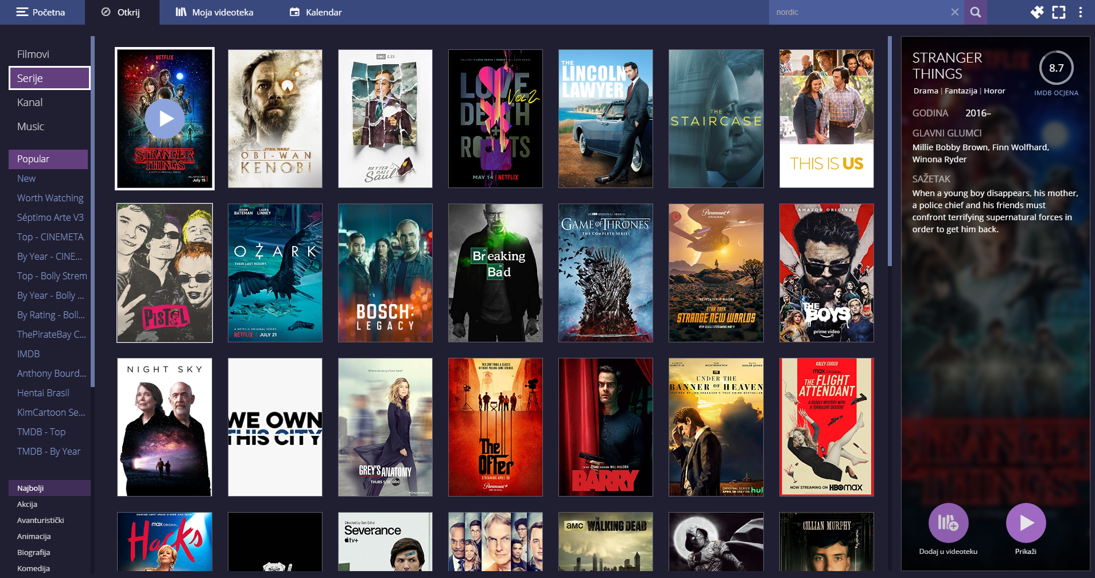Image resolution: width=1095 pixels, height=578 pixels.
Task: Open The Staircase poster
Action: [716, 119]
